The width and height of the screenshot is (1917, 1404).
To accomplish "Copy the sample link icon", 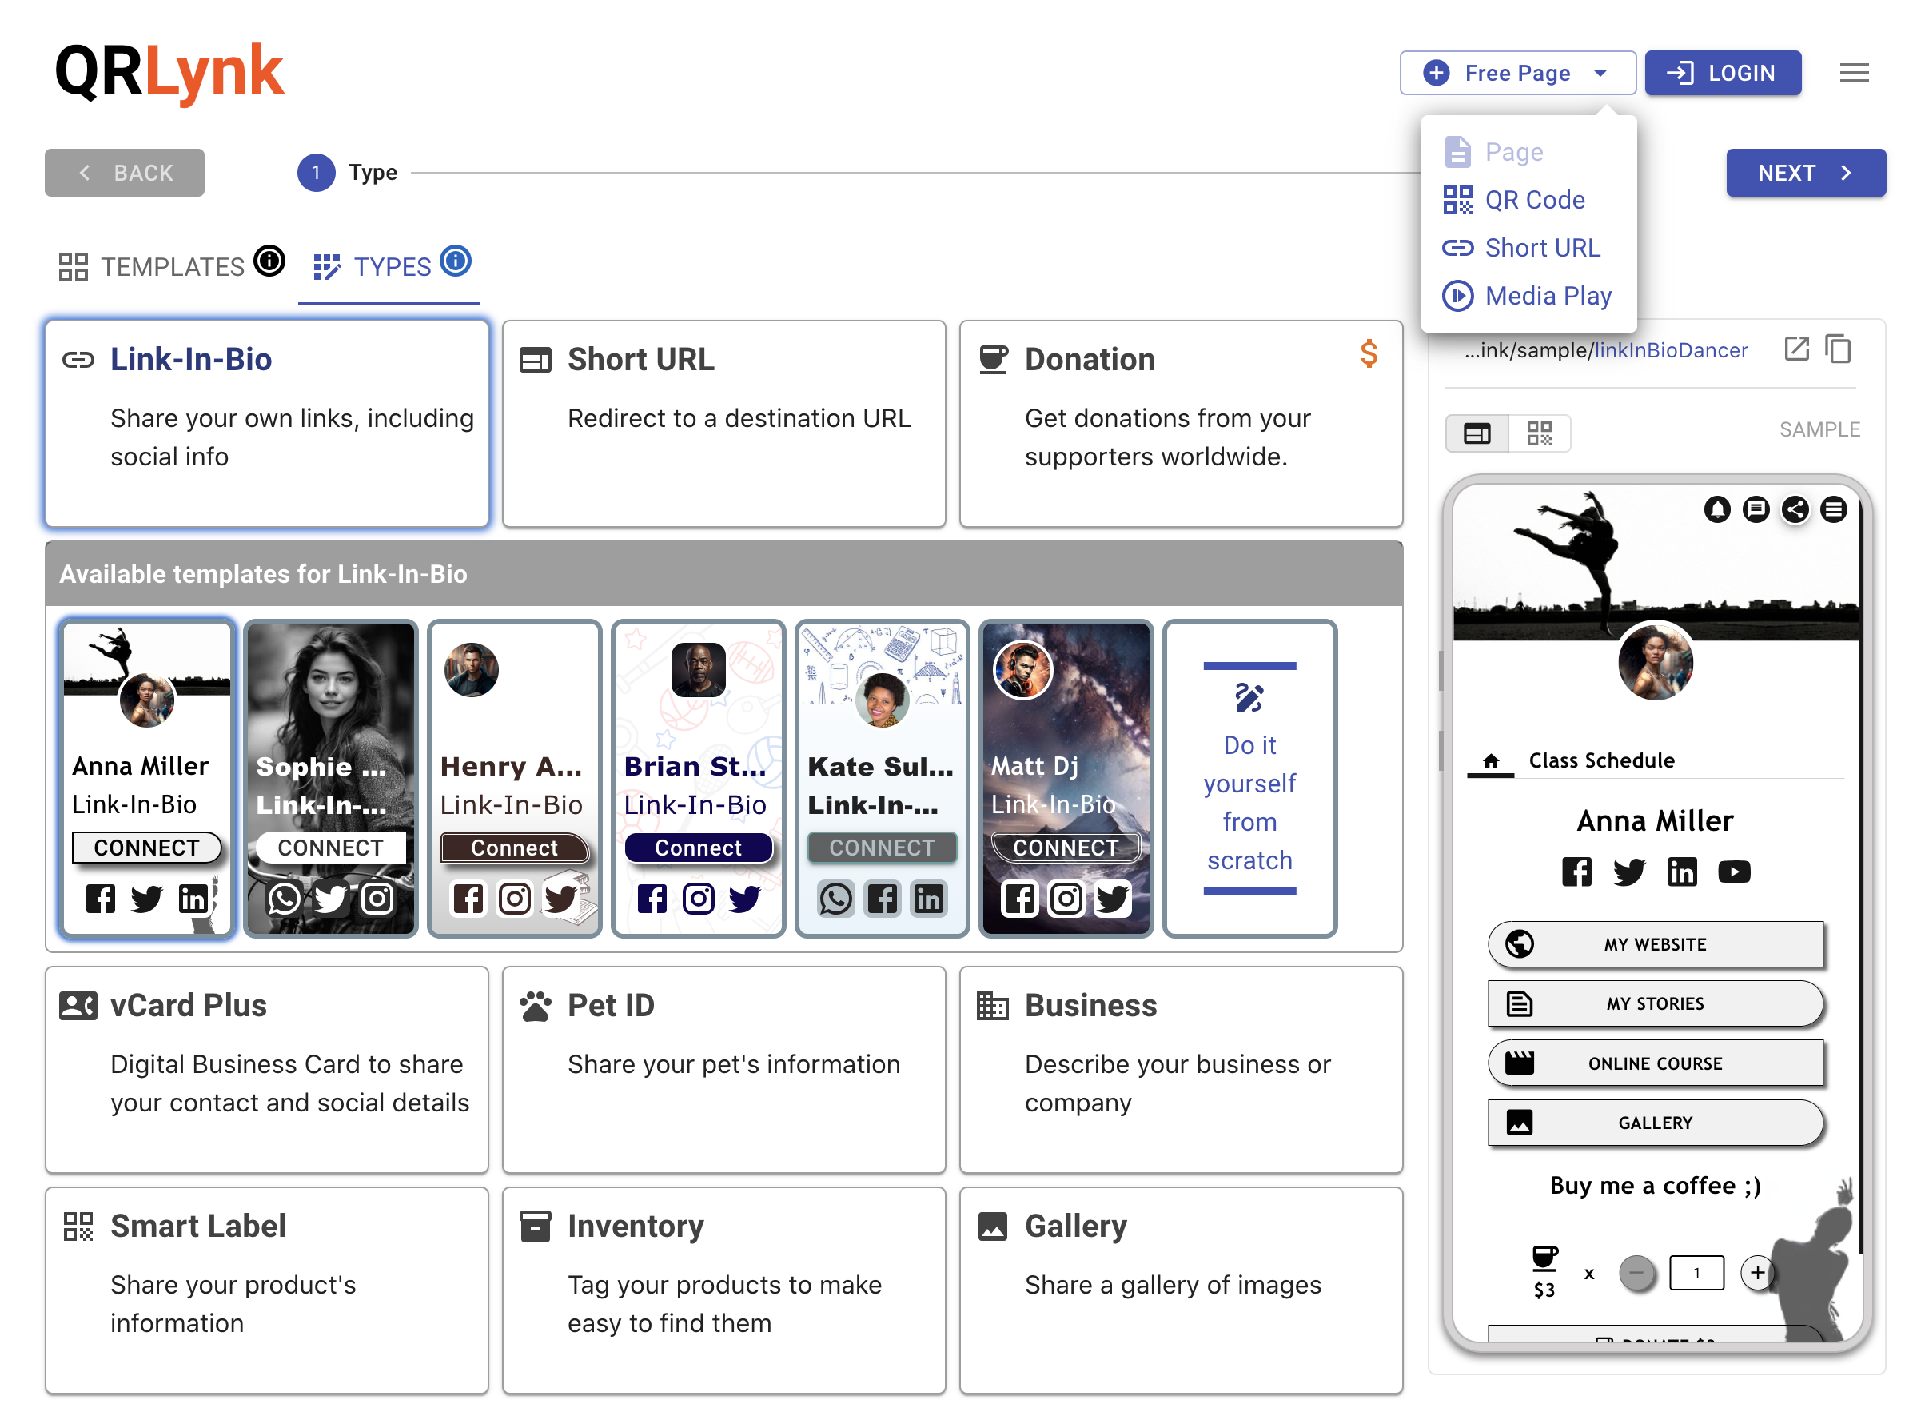I will [1837, 349].
